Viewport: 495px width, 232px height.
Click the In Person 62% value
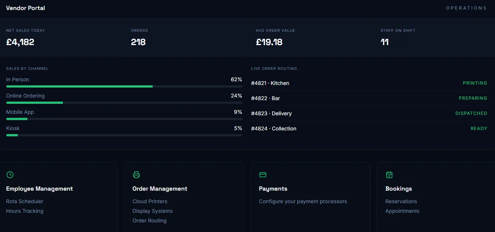tap(237, 79)
